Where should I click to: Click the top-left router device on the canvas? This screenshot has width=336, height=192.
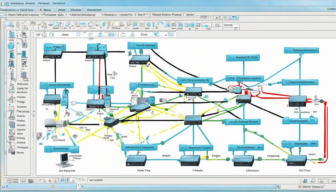click(x=52, y=54)
